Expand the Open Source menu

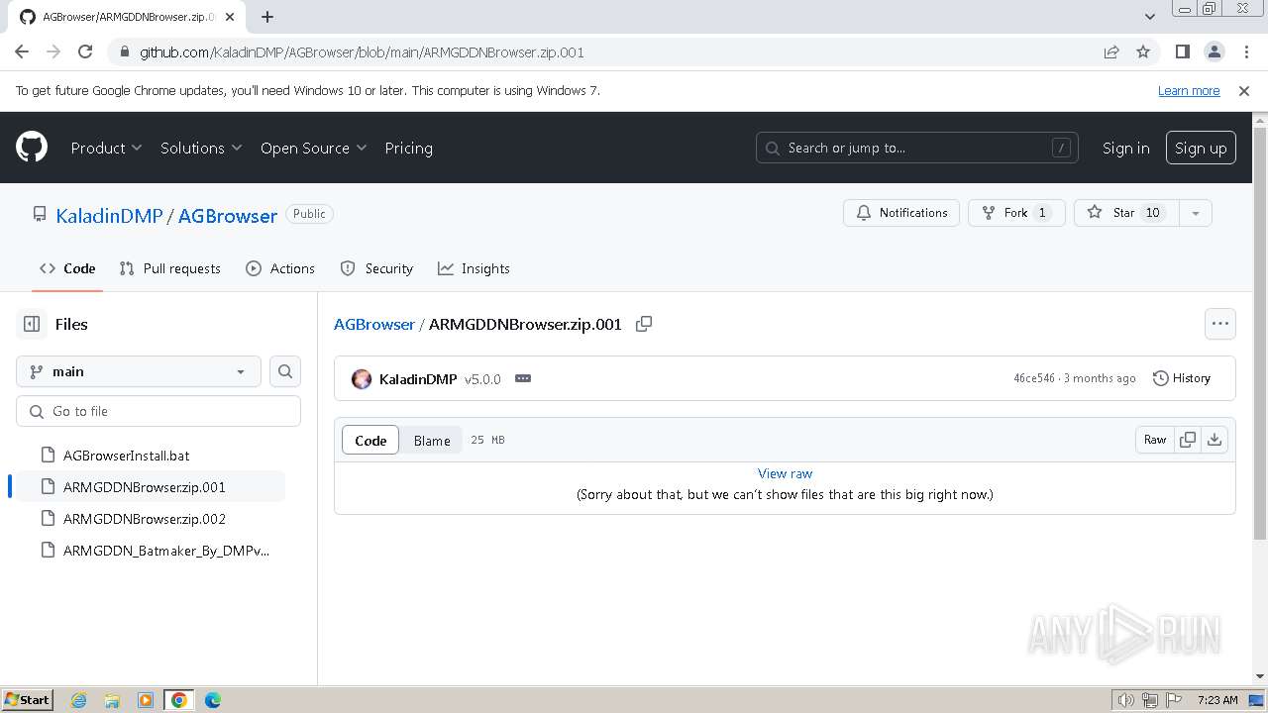pos(313,148)
